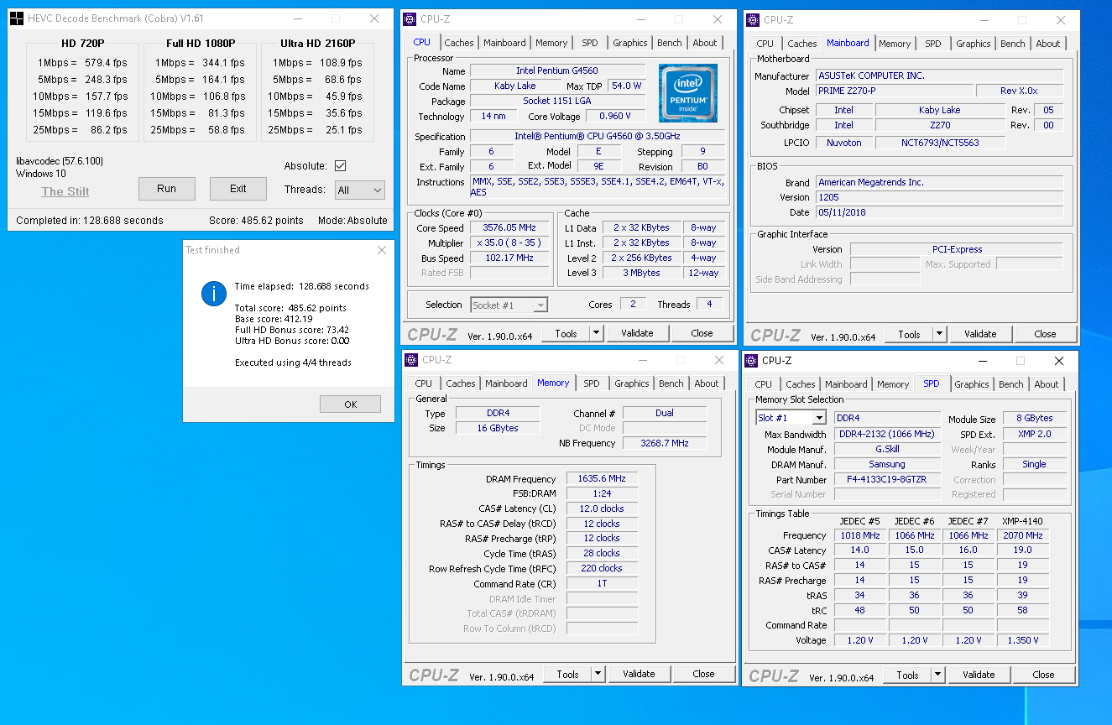Click Tools button in Memory window

(568, 674)
